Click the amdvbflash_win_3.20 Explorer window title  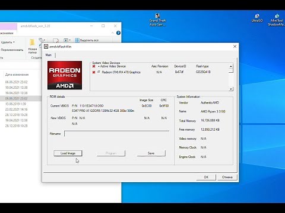click(x=36, y=26)
